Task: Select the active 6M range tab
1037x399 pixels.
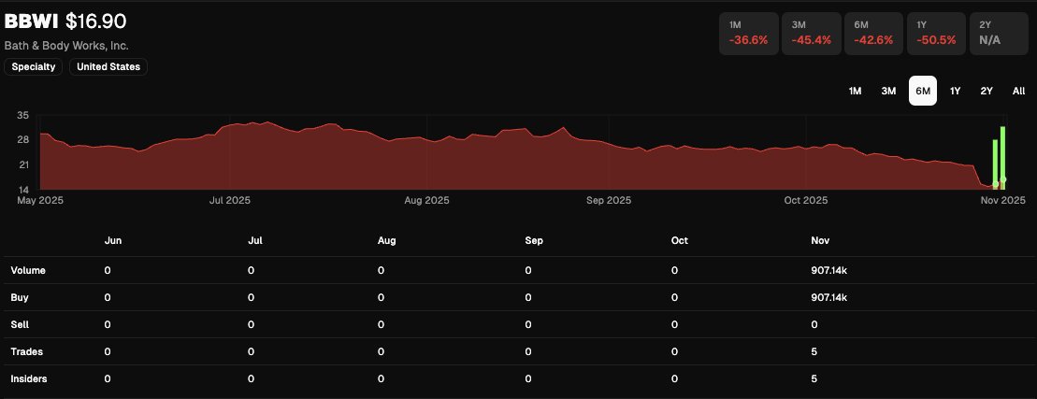Action: [923, 92]
